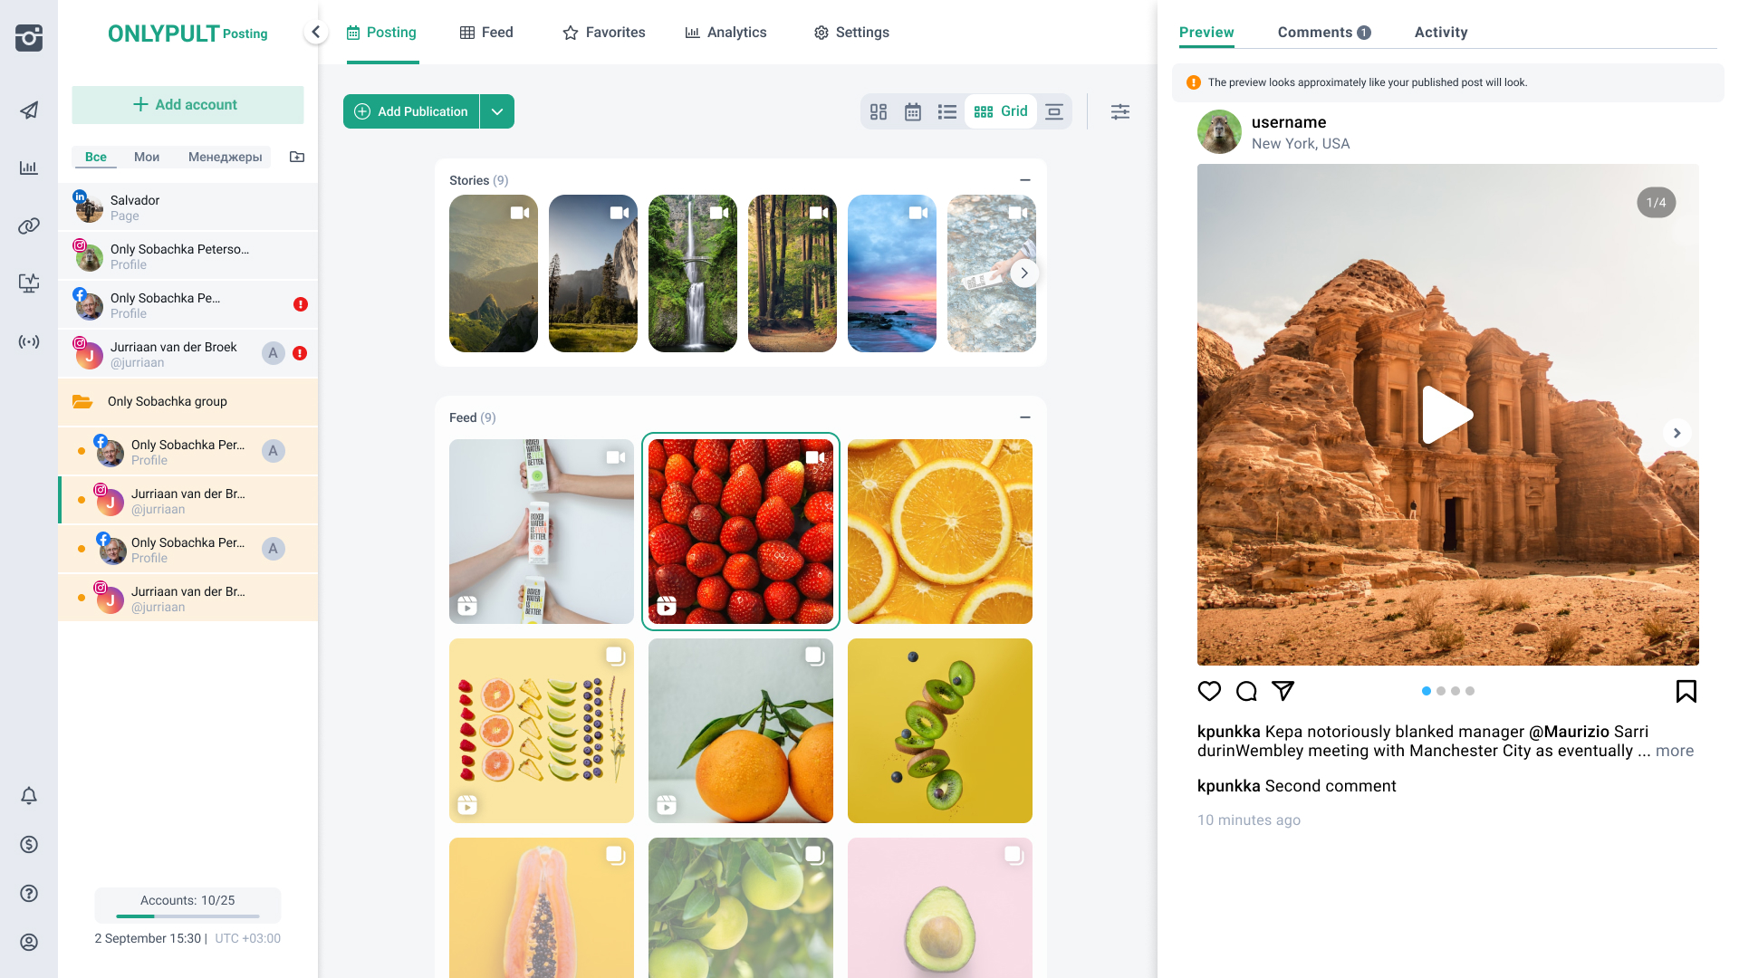Switch to the Favorites tab
The image size is (1739, 978).
pos(603,32)
